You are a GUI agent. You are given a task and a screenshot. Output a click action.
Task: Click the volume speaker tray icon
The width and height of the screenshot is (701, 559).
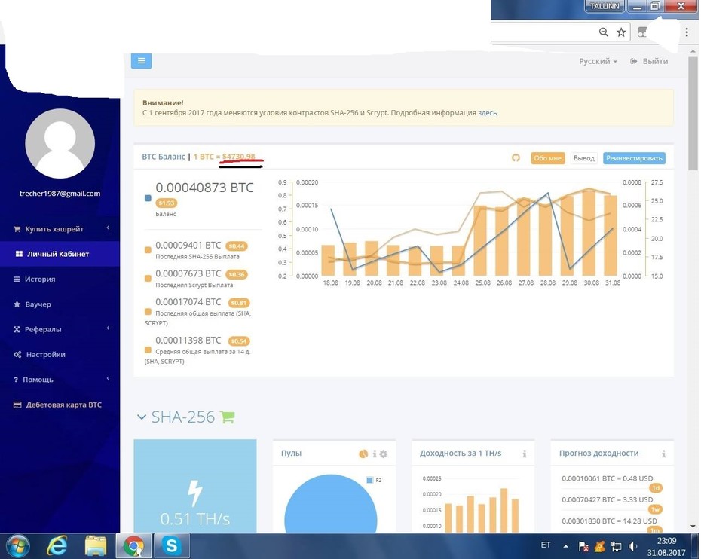(x=632, y=546)
